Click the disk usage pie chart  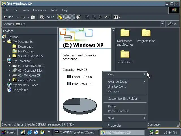click(80, 106)
